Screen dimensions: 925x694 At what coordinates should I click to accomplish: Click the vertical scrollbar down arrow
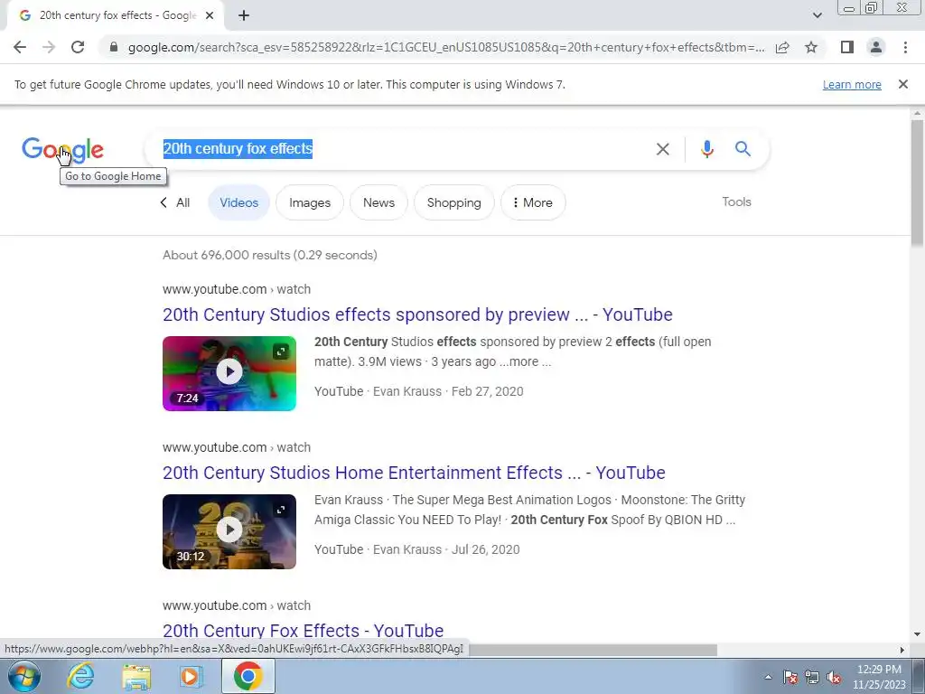pyautogui.click(x=917, y=634)
